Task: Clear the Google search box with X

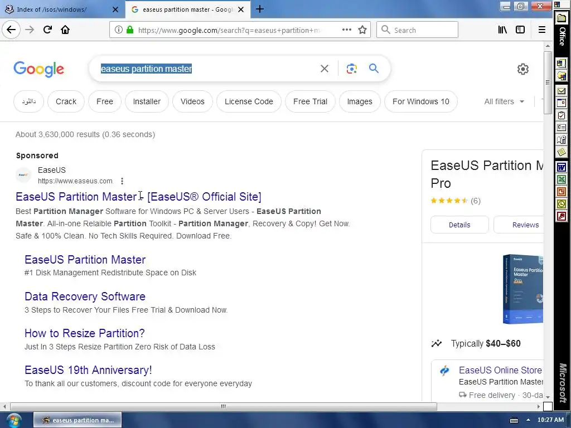Action: 325,69
